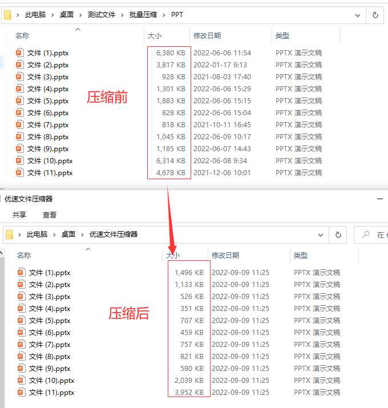Expand chevron after 桌面 in 优速文件压缩器 path
Image resolution: width=388 pixels, height=408 pixels.
(82, 235)
